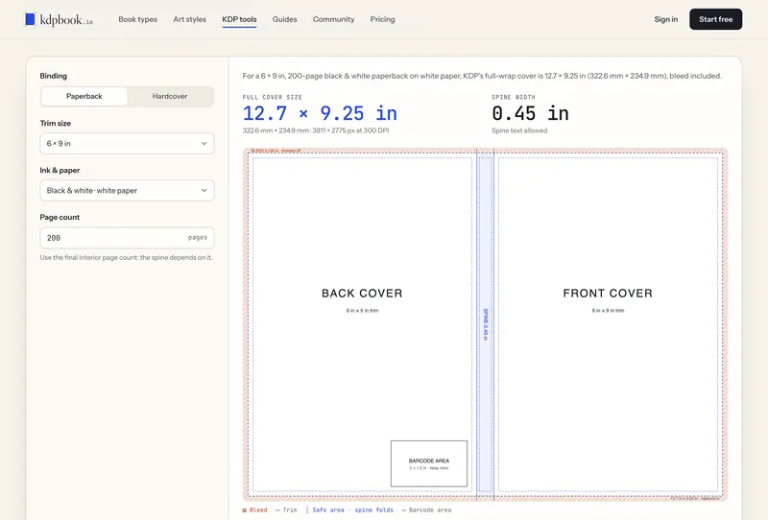The width and height of the screenshot is (768, 520).
Task: Click the red Bleed legend swatch
Action: (245, 510)
